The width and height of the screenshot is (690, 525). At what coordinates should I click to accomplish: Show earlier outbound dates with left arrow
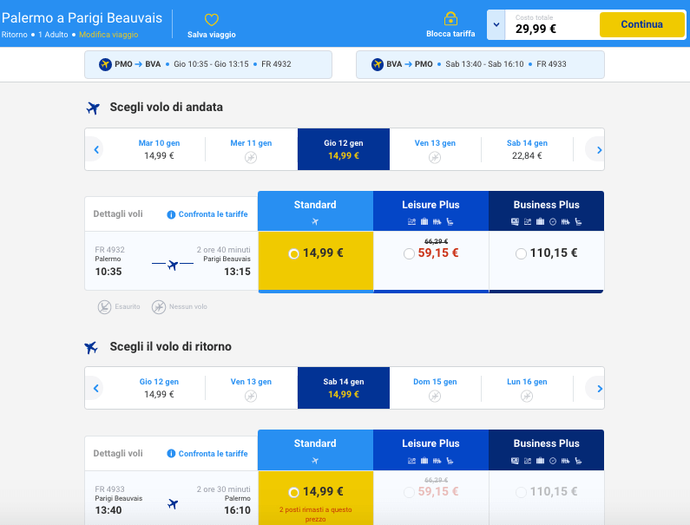[x=96, y=150]
